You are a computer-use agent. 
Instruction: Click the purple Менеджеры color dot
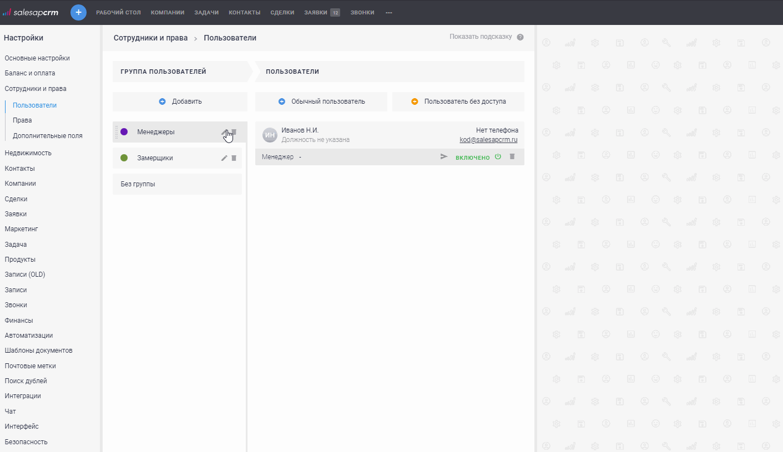(x=124, y=132)
